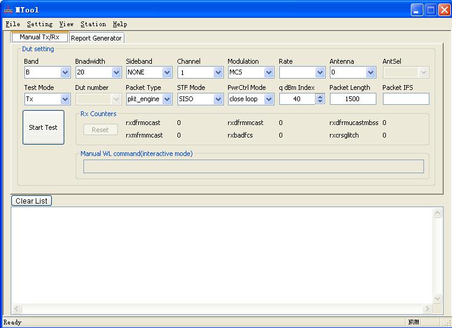Close the MTool window
Viewport: 452px width, 328px height.
[x=444, y=10]
